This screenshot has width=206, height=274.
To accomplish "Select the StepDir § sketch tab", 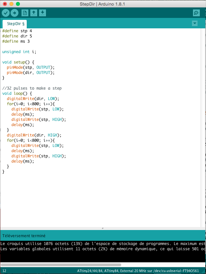I will [15, 24].
